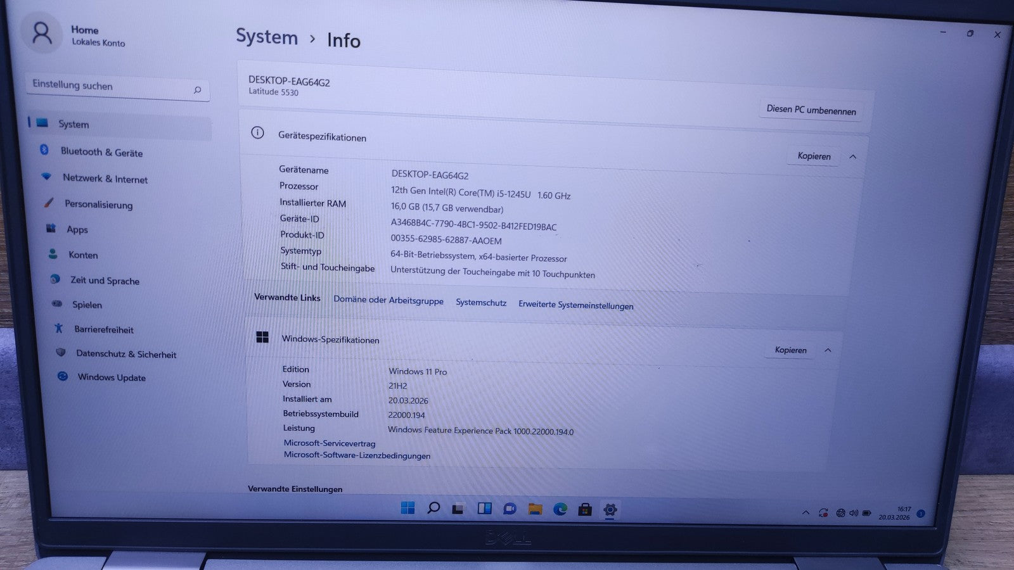Open Task View from the taskbar
1014x570 pixels.
[458, 509]
